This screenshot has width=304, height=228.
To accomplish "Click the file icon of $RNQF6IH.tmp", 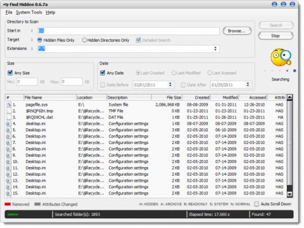I will pyautogui.click(x=9, y=111).
